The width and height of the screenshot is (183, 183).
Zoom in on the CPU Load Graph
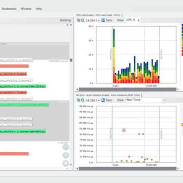78,20
